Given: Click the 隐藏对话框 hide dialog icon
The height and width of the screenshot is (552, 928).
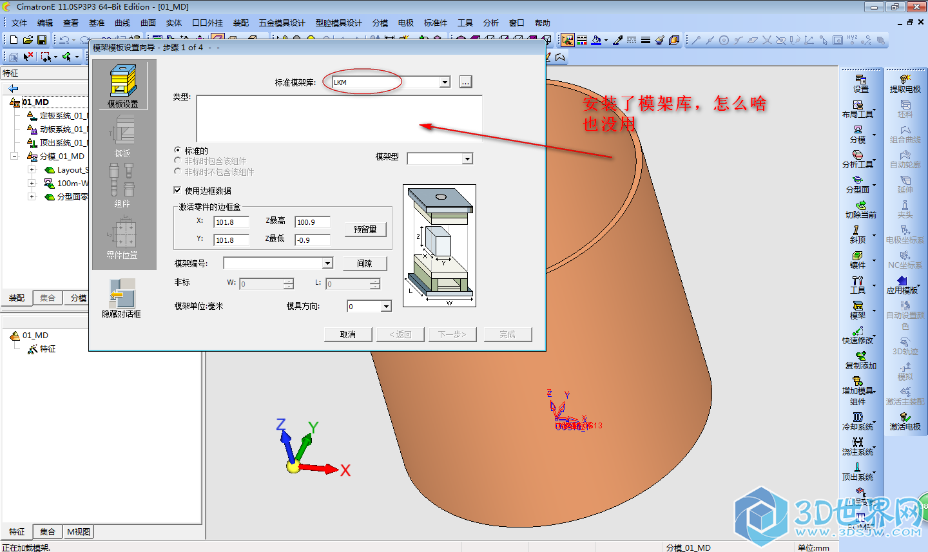Looking at the screenshot, I should pos(122,298).
